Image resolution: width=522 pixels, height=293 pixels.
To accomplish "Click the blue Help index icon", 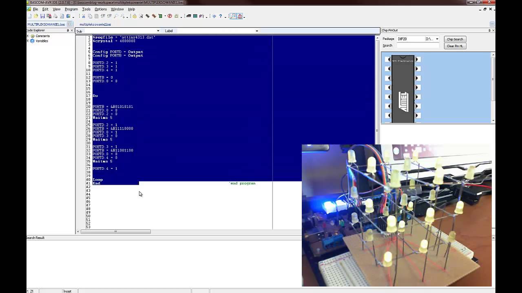I will click(x=214, y=16).
